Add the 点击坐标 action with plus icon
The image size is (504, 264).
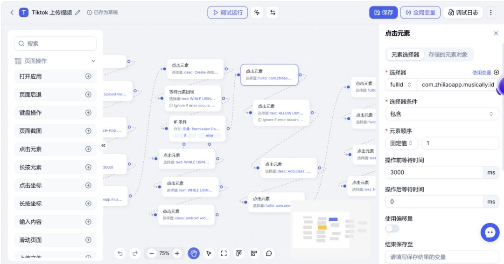pyautogui.click(x=88, y=185)
